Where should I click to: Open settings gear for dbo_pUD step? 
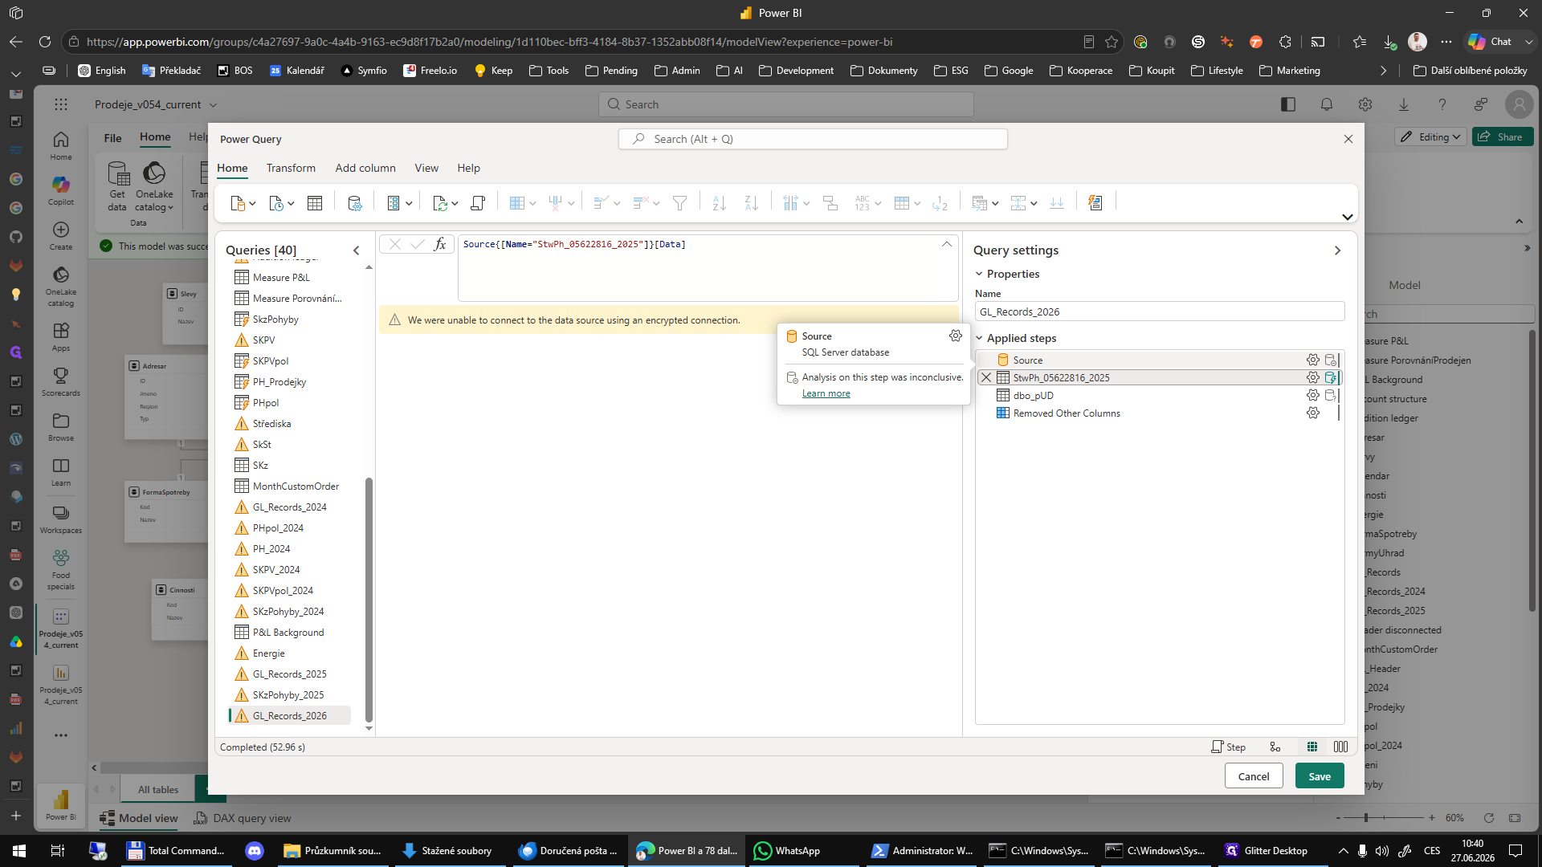click(x=1312, y=395)
